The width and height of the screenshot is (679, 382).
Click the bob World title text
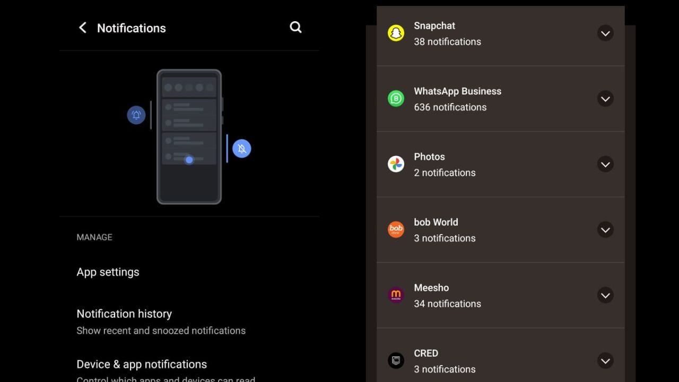(x=436, y=222)
